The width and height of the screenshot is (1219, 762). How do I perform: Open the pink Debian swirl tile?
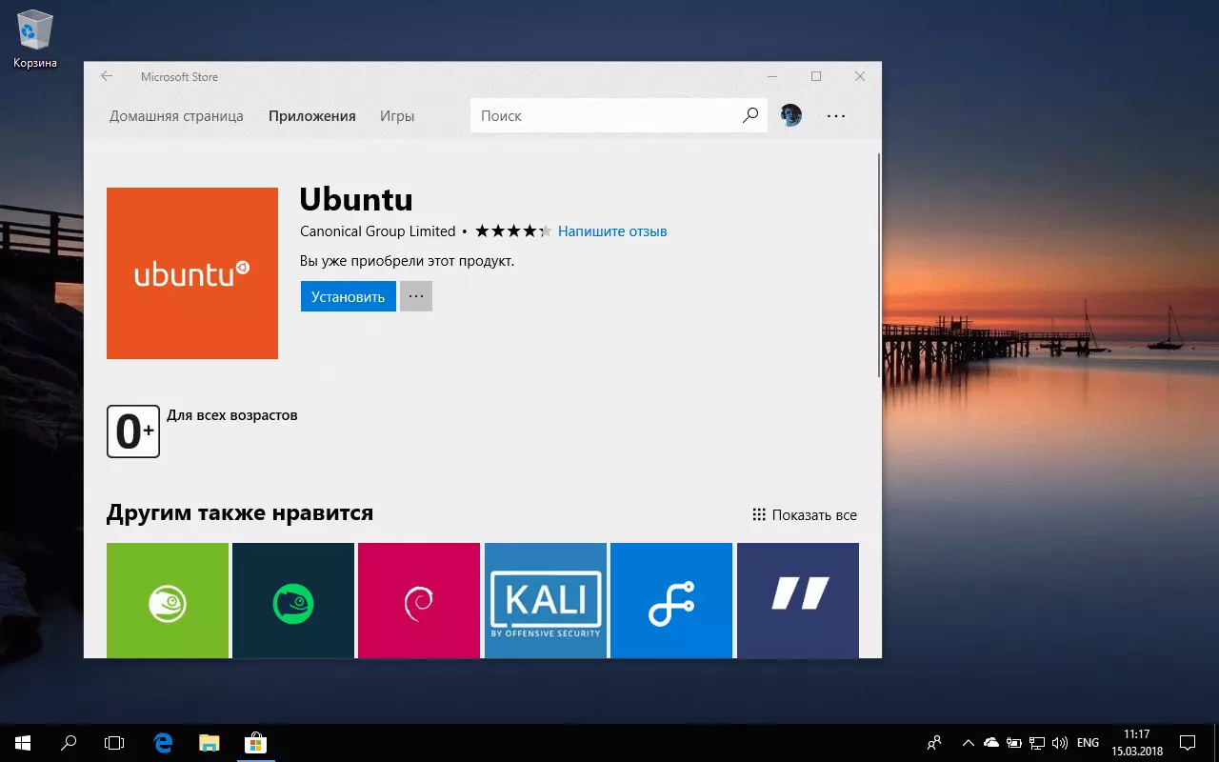pos(419,600)
